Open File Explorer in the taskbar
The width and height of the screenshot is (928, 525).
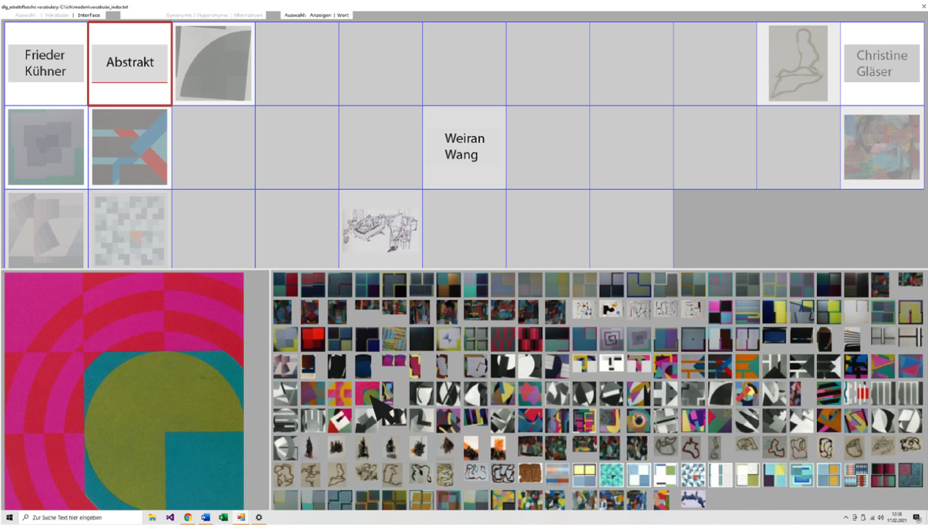152,517
